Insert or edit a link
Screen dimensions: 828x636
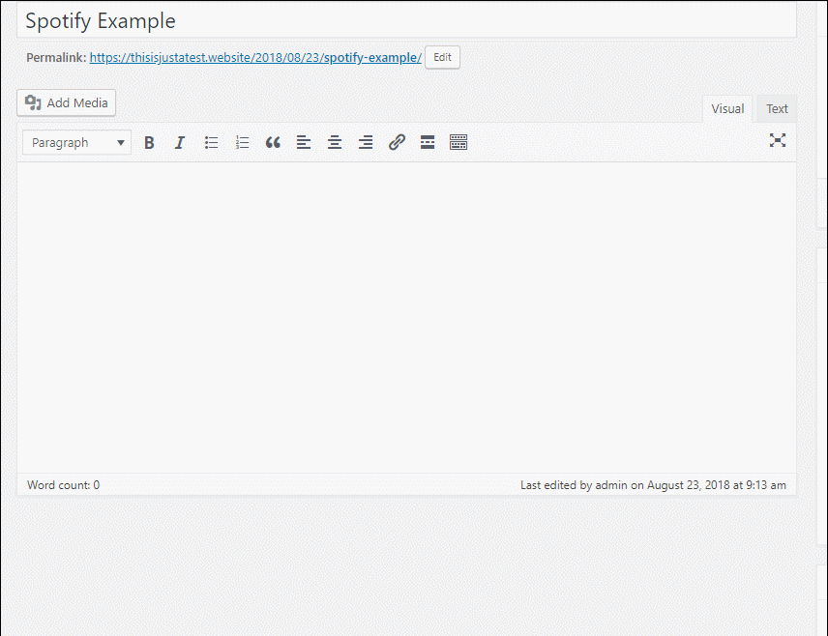(397, 142)
